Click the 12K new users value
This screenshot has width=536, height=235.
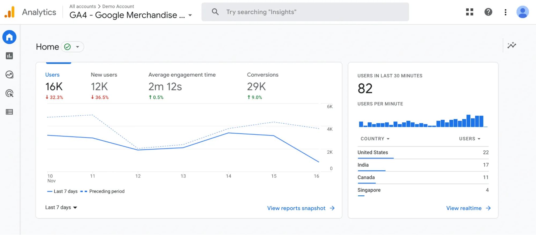pos(99,87)
